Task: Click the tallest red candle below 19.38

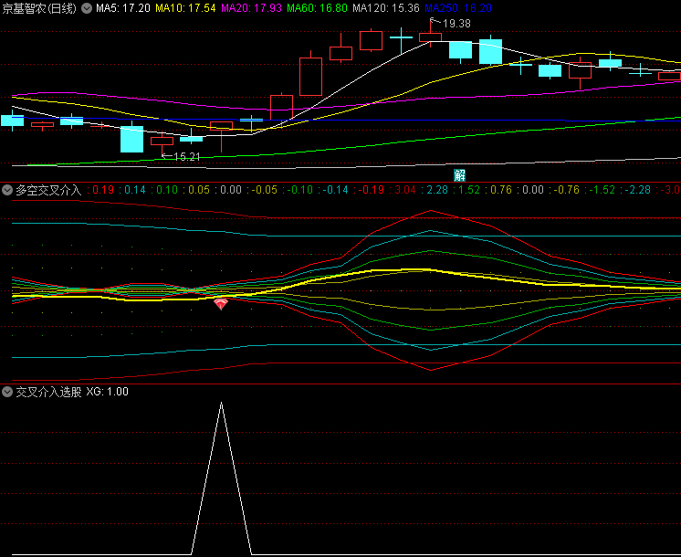Action: point(310,76)
